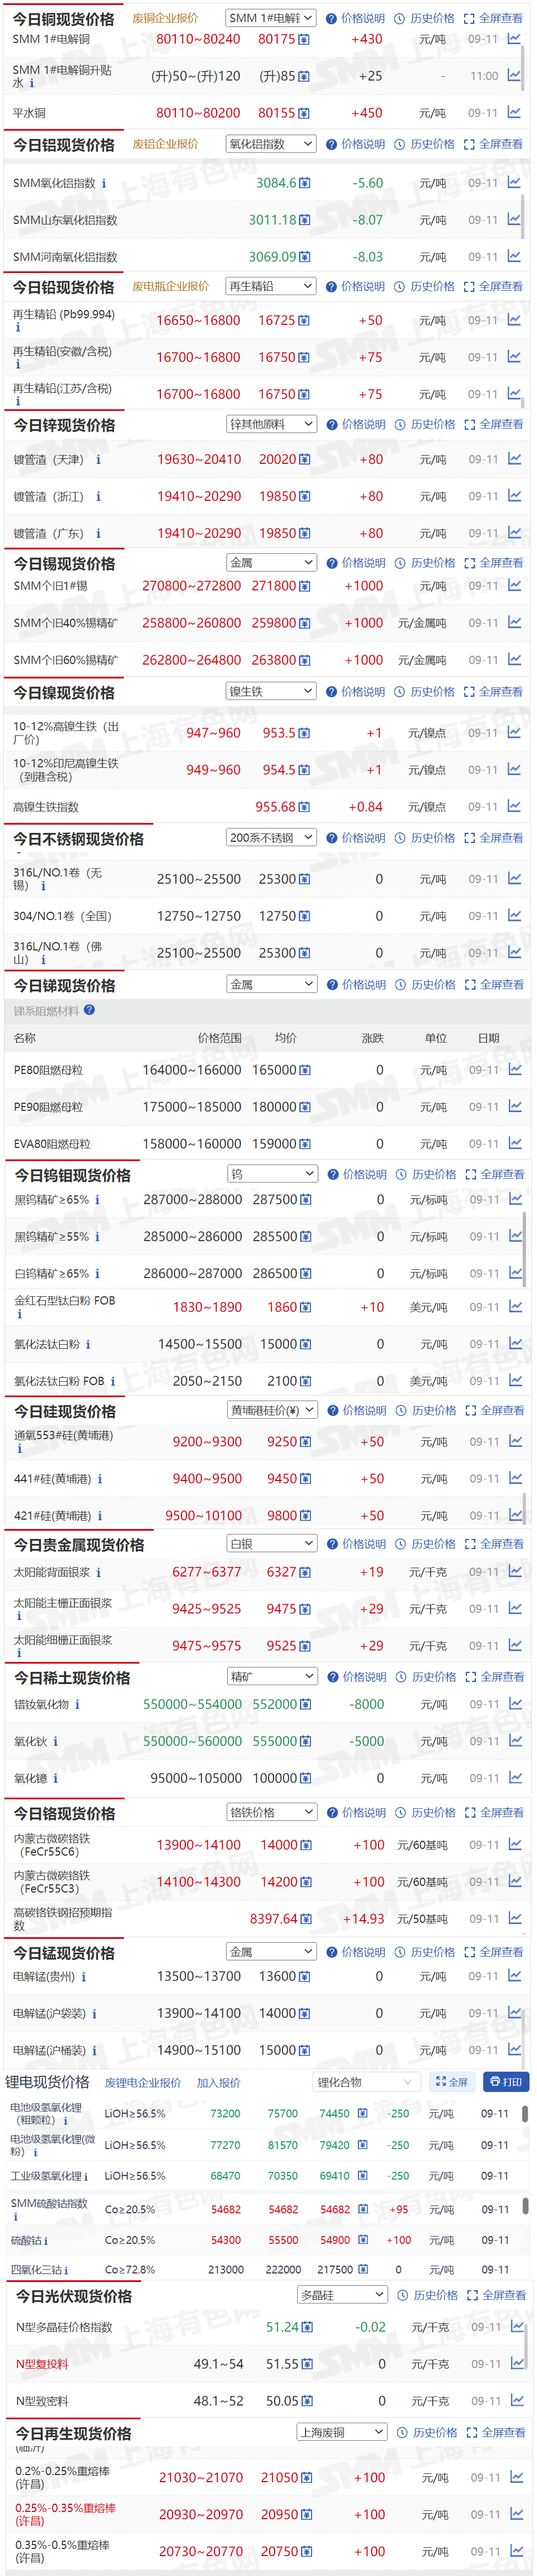
Task: Open price detail icon next to 平水铜 80155
Action: click(304, 113)
